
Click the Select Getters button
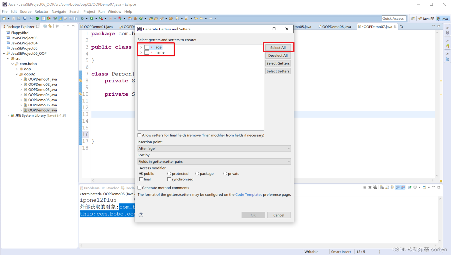278,63
